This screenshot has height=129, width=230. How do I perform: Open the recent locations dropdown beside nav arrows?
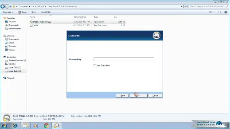point(11,7)
